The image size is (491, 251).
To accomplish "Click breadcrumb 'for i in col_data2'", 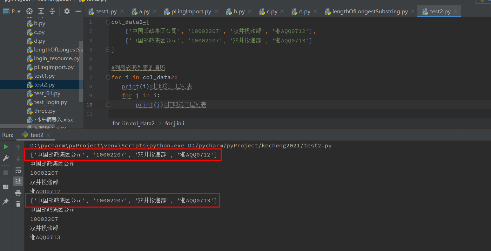I will [133, 123].
